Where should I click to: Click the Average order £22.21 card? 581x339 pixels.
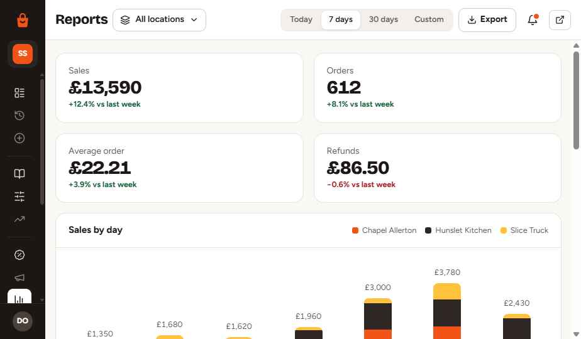(179, 168)
